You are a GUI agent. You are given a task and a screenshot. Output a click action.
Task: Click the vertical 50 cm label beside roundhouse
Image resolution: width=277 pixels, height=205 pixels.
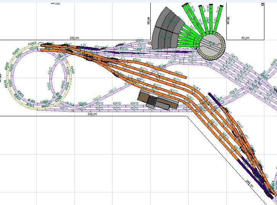(x=148, y=20)
